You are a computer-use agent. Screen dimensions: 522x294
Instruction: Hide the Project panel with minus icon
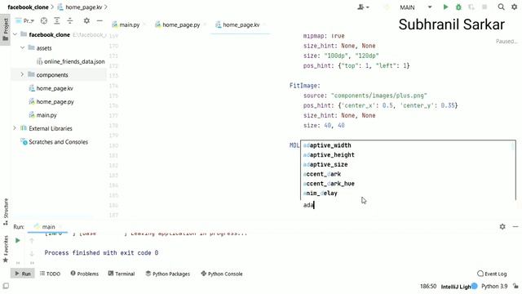(100, 20)
